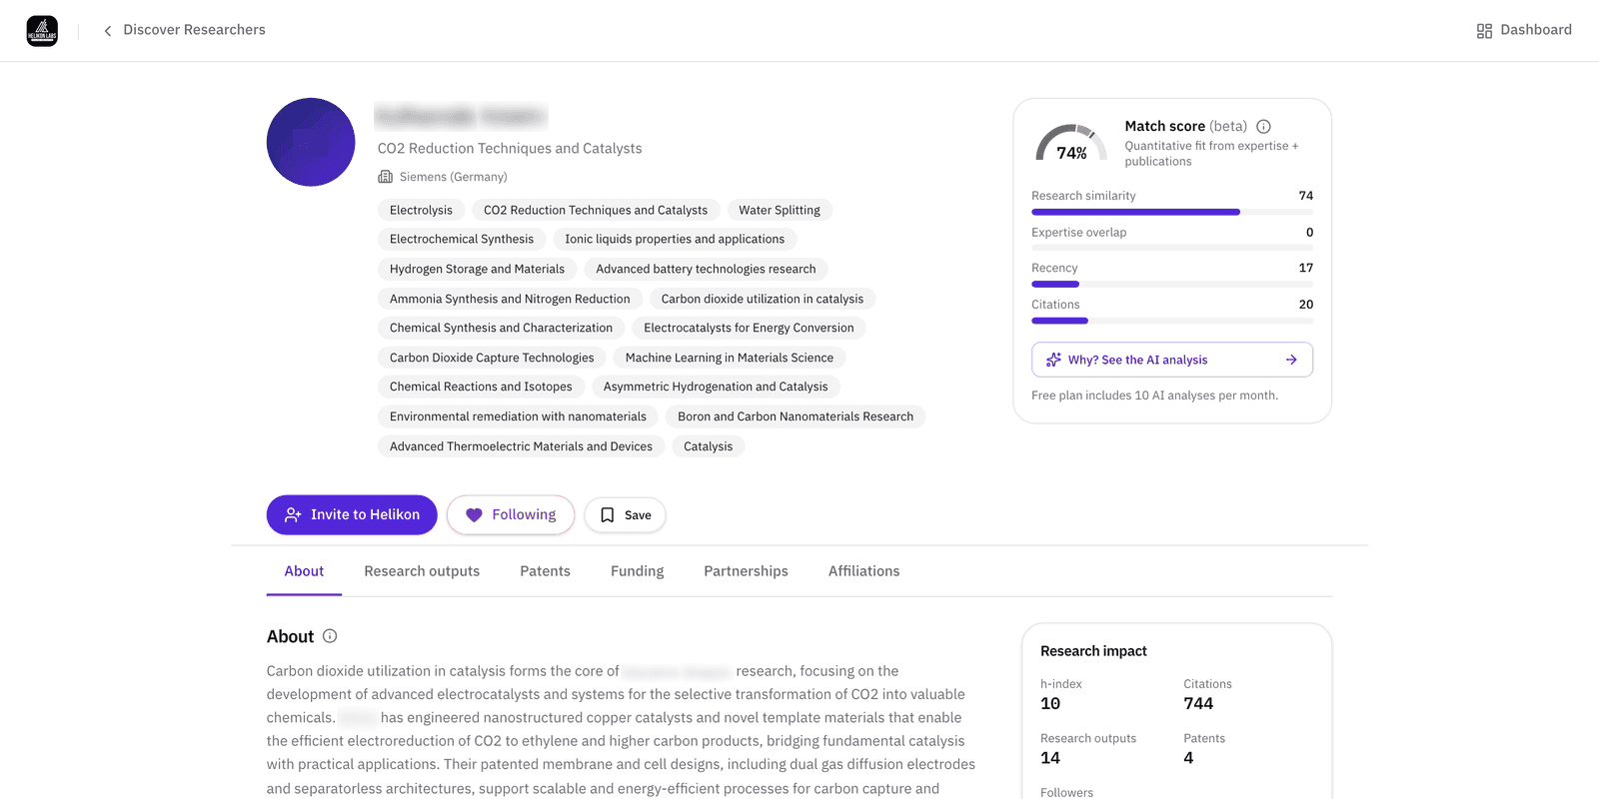Viewport: 1599px width, 799px height.
Task: Click the Research similarity progress bar
Action: coord(1172,212)
